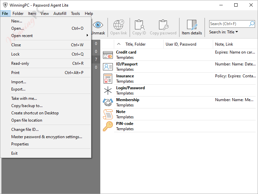This screenshot has height=194, width=258.
Task: Click the Copy ID clipboard icon
Action: point(139,25)
